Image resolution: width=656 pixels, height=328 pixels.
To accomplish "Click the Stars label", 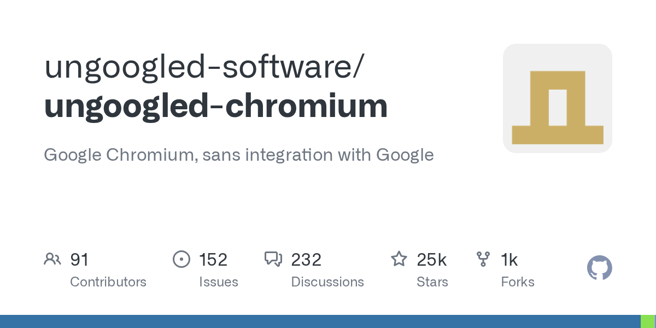I will (432, 282).
